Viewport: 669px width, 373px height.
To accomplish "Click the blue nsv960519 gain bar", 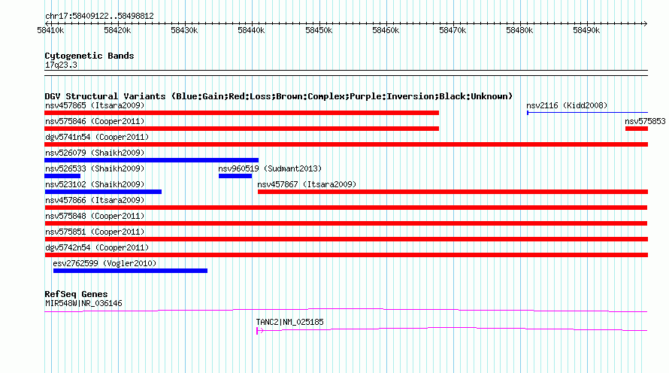I will pyautogui.click(x=235, y=176).
